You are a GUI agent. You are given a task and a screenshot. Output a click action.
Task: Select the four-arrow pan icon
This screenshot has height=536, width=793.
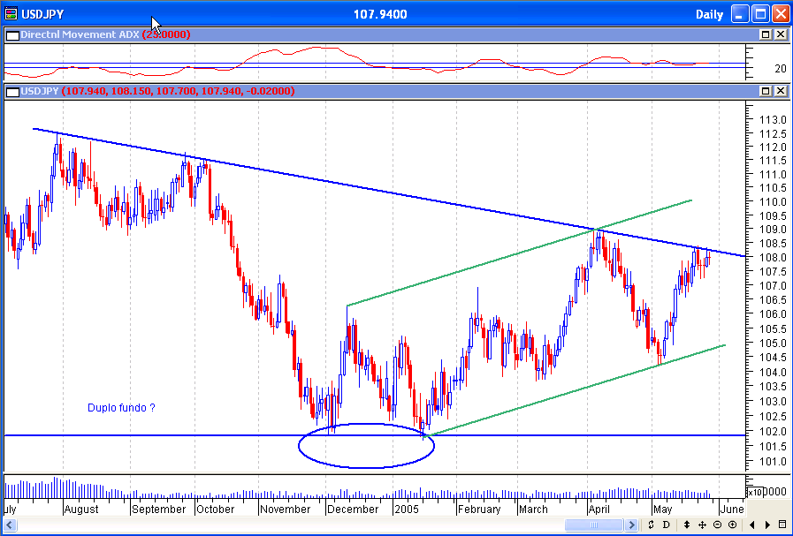click(704, 525)
